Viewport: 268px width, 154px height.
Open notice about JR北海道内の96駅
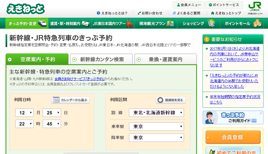[x=234, y=81]
